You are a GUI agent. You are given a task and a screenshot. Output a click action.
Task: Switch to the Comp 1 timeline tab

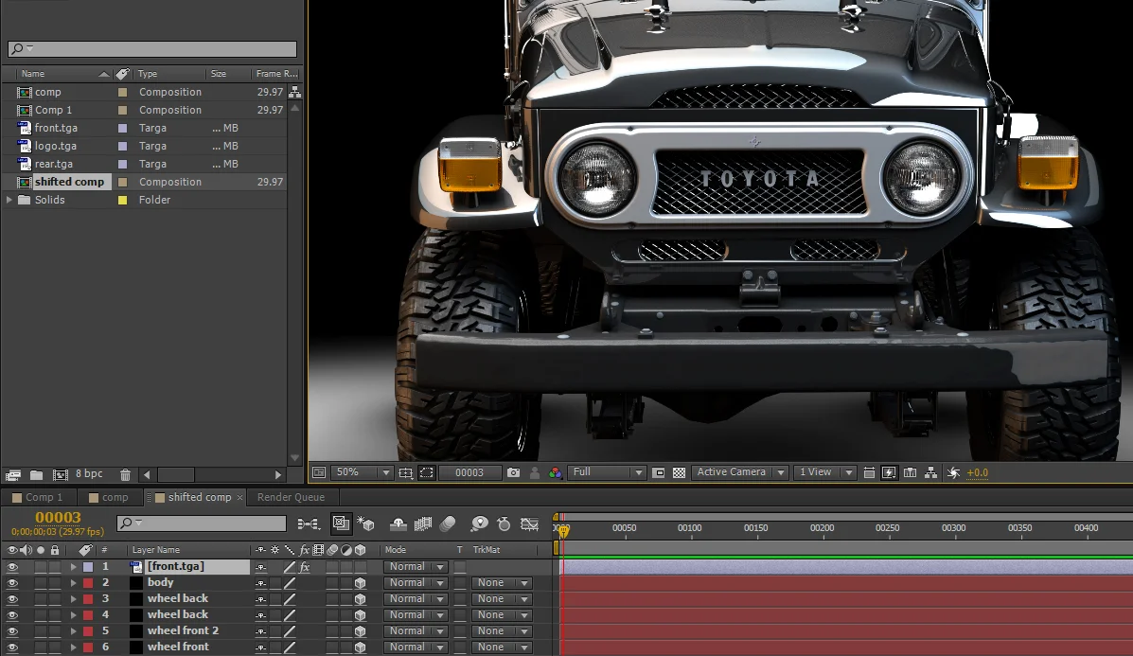pos(38,498)
